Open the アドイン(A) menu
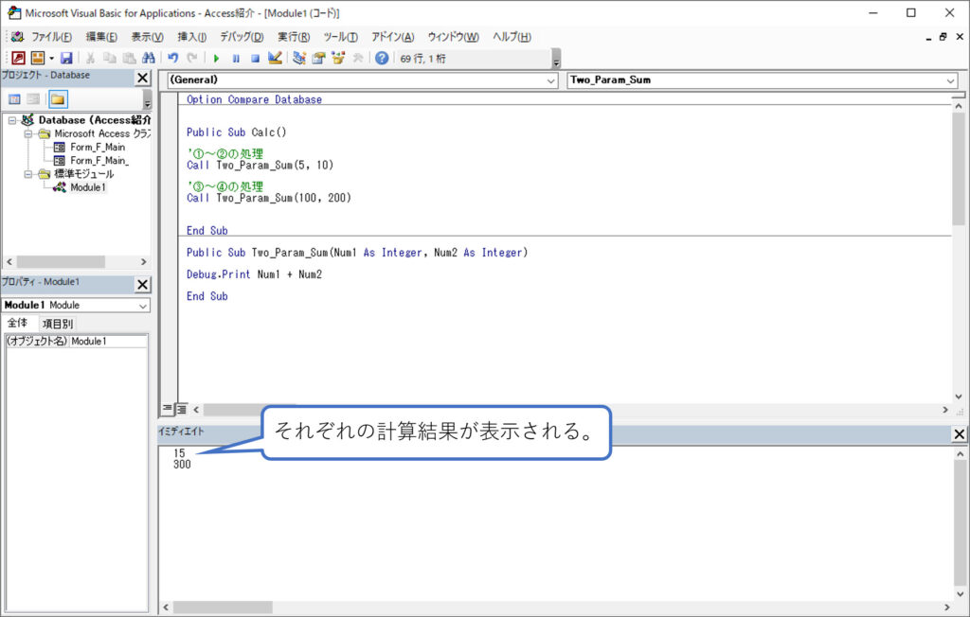Screen dimensions: 970x617 click(x=393, y=37)
